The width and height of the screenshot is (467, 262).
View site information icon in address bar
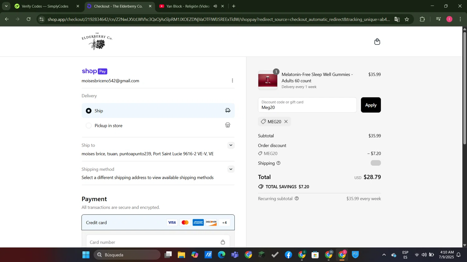click(x=42, y=19)
